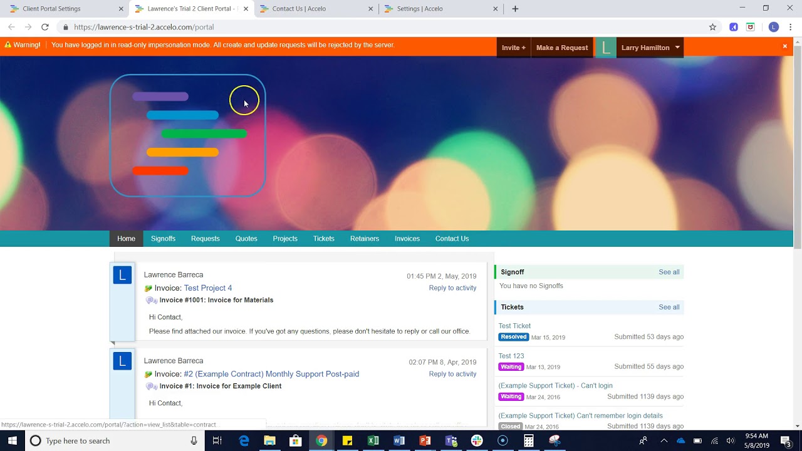Open the Retainers portal tab
Viewport: 802px width, 451px height.
click(365, 239)
